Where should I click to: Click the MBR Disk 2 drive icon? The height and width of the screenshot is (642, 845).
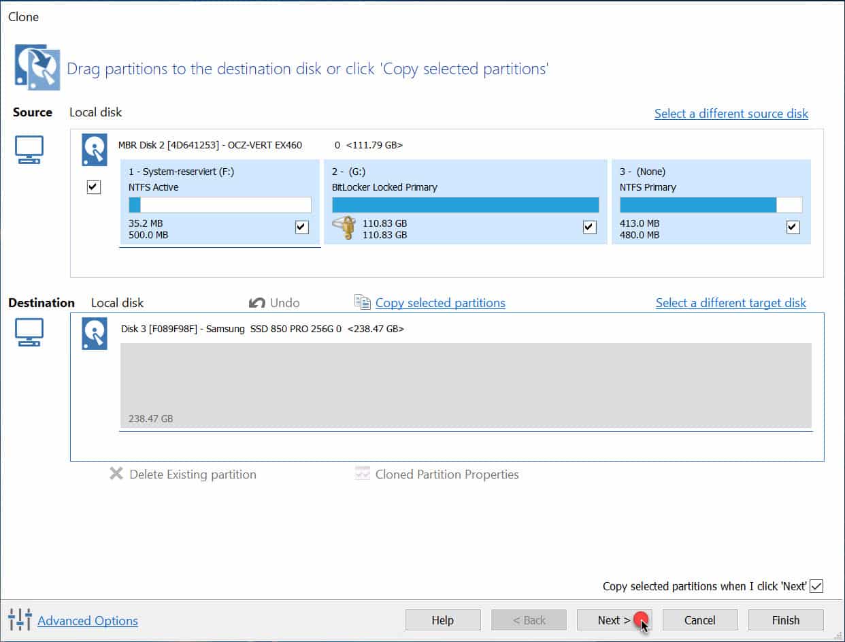point(94,150)
